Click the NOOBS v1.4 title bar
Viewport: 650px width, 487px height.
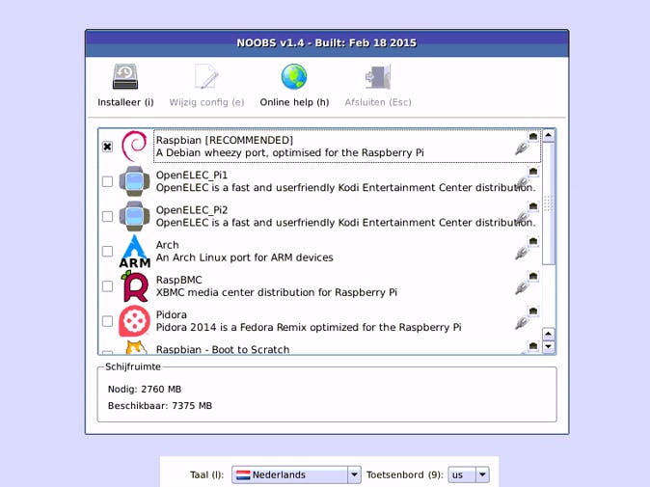[327, 43]
